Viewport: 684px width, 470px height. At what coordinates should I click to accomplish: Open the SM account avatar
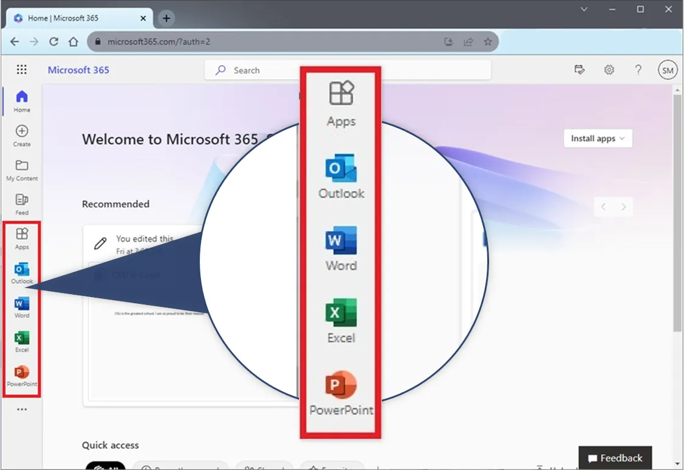click(668, 69)
